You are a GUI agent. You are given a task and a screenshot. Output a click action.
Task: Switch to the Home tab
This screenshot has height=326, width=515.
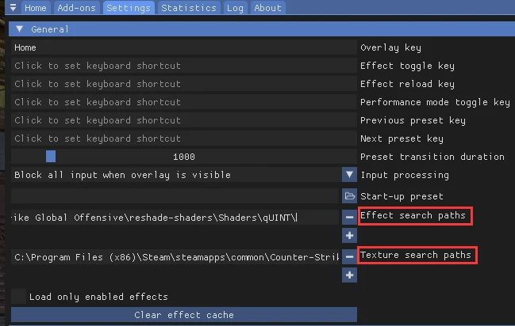coord(35,8)
